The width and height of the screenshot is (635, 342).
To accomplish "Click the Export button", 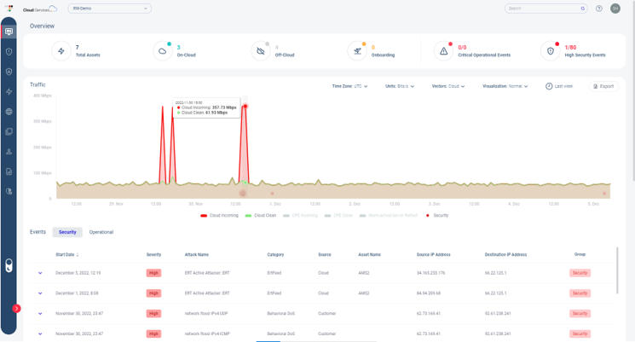I will [603, 86].
